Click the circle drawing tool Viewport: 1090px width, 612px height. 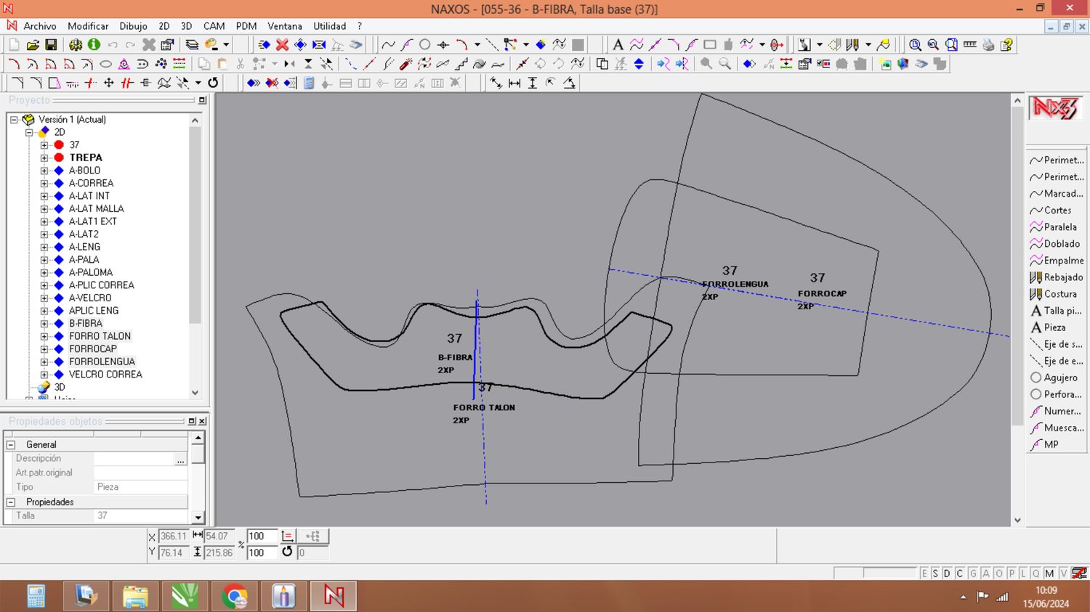(x=425, y=45)
